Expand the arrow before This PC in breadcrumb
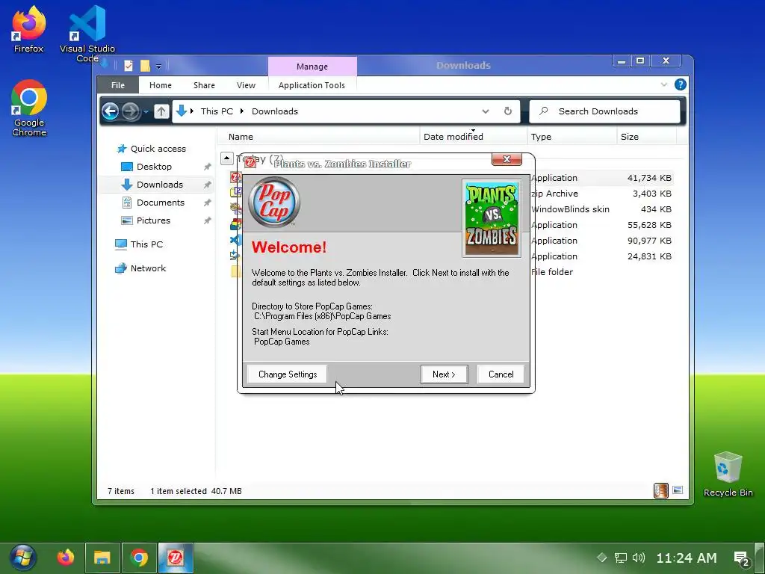Image resolution: width=765 pixels, height=574 pixels. tap(192, 111)
